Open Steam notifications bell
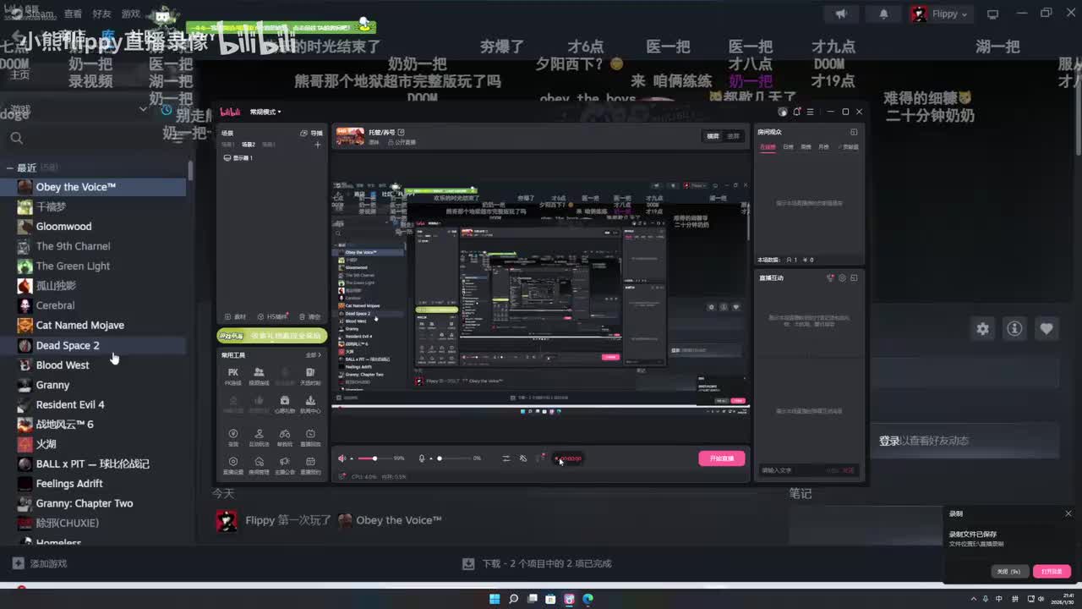This screenshot has height=609, width=1082. coord(883,14)
